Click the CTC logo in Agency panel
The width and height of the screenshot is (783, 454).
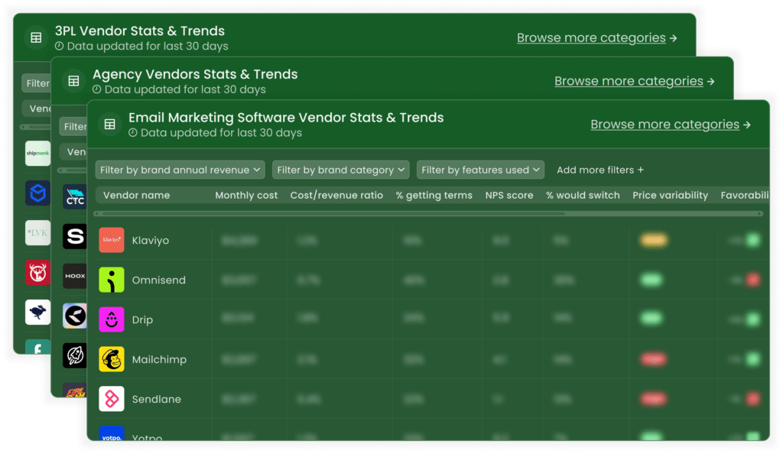[x=75, y=196]
